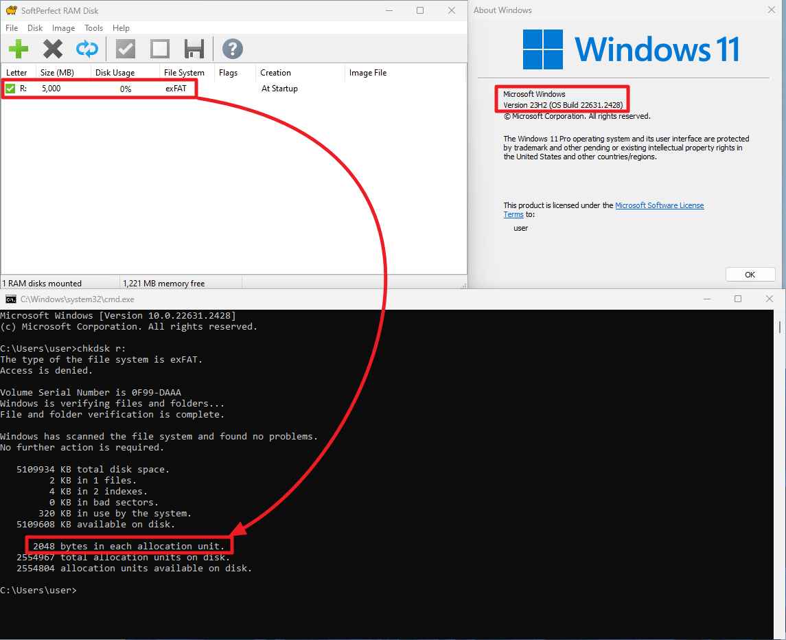Screen dimensions: 786x640
Task: Click the Windows 11 logo in About Windows
Action: click(631, 49)
